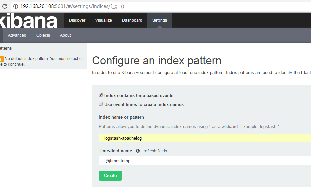Click the green Create button
311x195 pixels.
point(110,176)
